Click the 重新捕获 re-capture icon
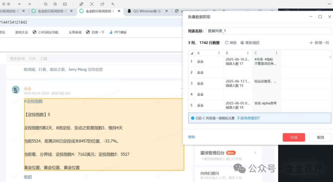Image resolution: width=333 pixels, height=182 pixels. click(x=242, y=42)
